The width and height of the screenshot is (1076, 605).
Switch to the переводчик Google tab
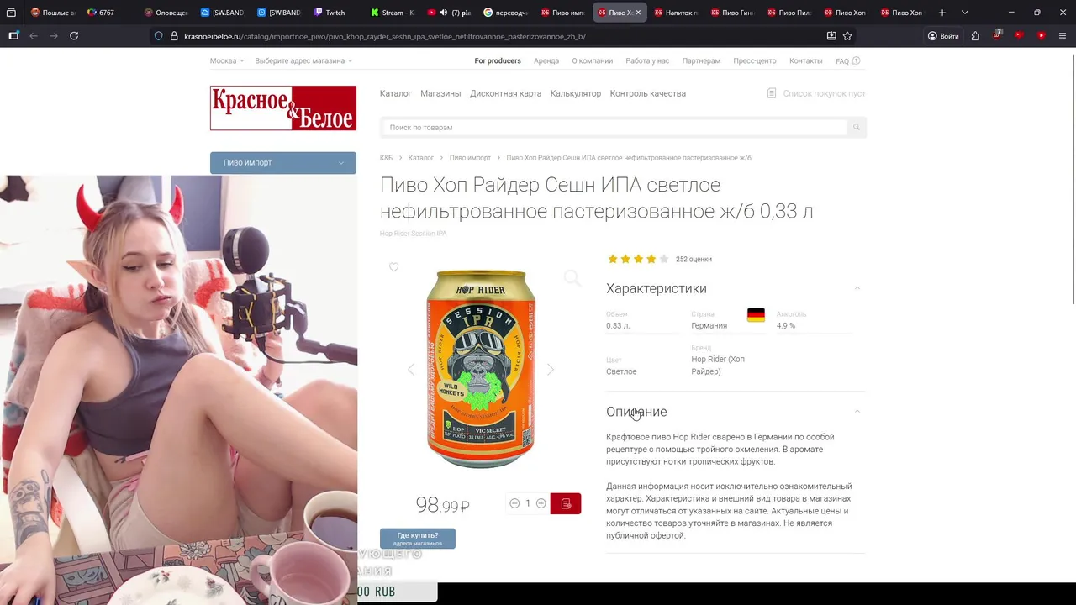pyautogui.click(x=506, y=13)
